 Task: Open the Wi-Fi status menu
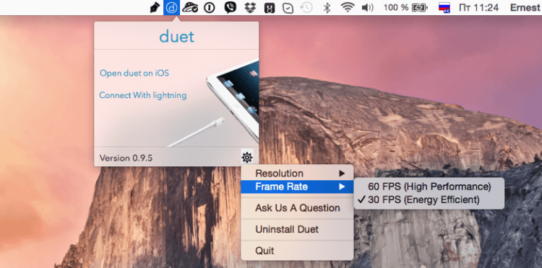(348, 8)
